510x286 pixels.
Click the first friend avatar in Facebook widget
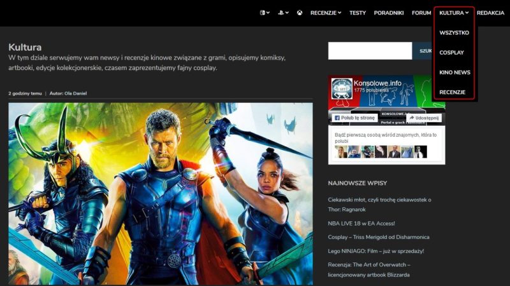(341, 152)
